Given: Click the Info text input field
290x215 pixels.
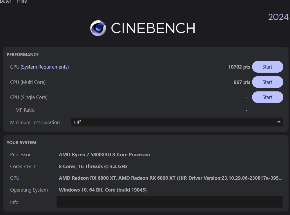Looking at the screenshot, I should point(170,202).
